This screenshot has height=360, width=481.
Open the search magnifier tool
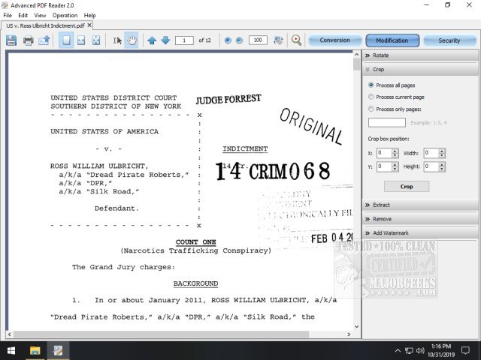(x=296, y=40)
